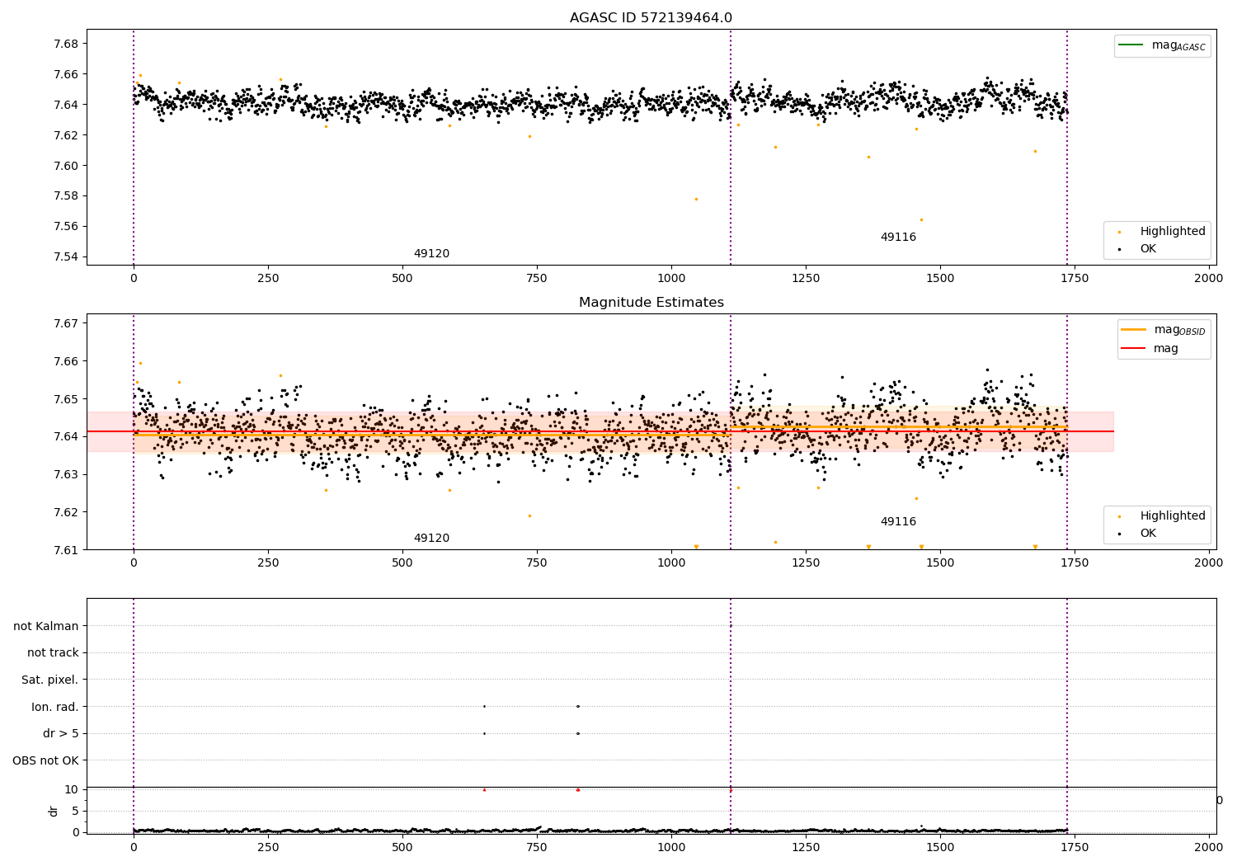Click the 'dr' y-axis label
Screen dimensions: 1237x866
[54, 811]
